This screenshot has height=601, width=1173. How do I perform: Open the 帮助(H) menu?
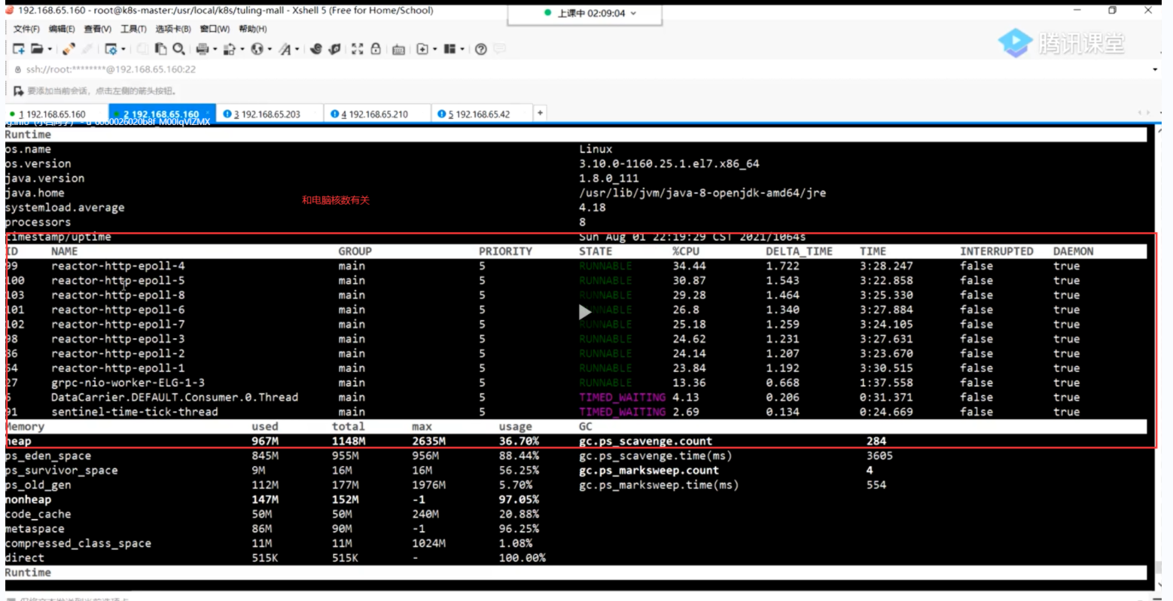(x=252, y=29)
